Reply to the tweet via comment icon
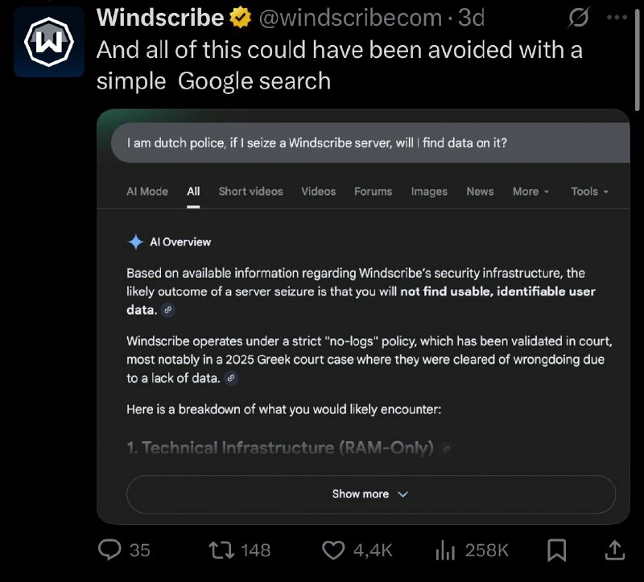This screenshot has width=644, height=582. [x=109, y=550]
